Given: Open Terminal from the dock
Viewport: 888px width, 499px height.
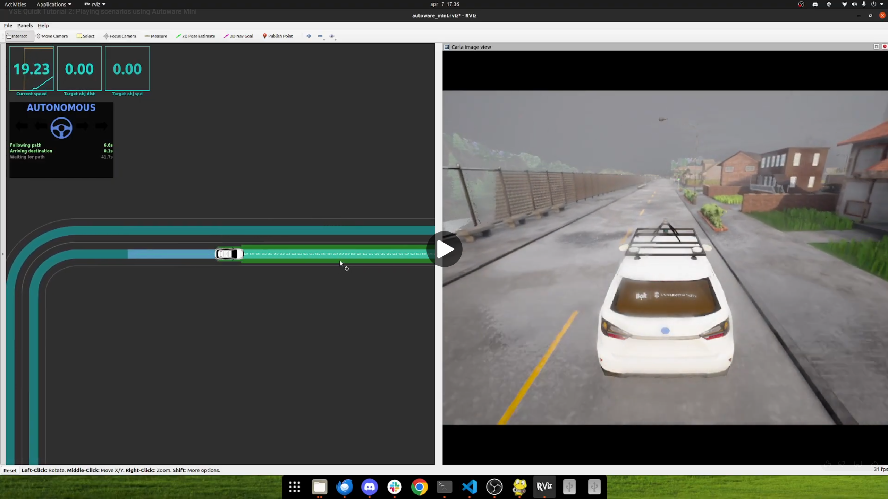Looking at the screenshot, I should point(445,487).
